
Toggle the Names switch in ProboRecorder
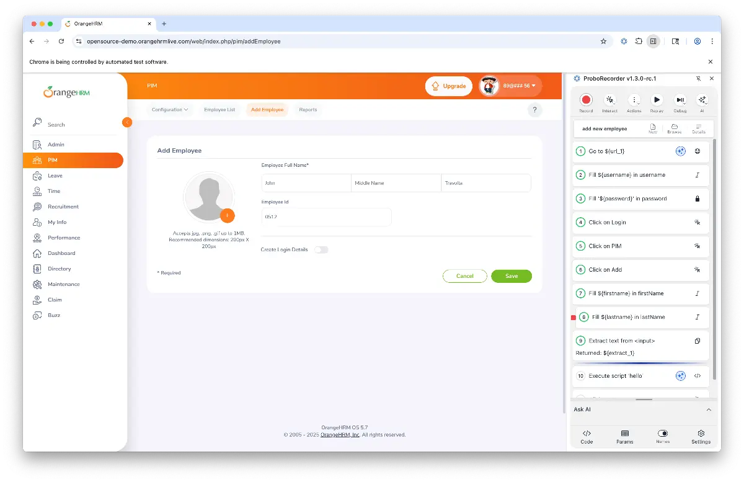click(662, 434)
